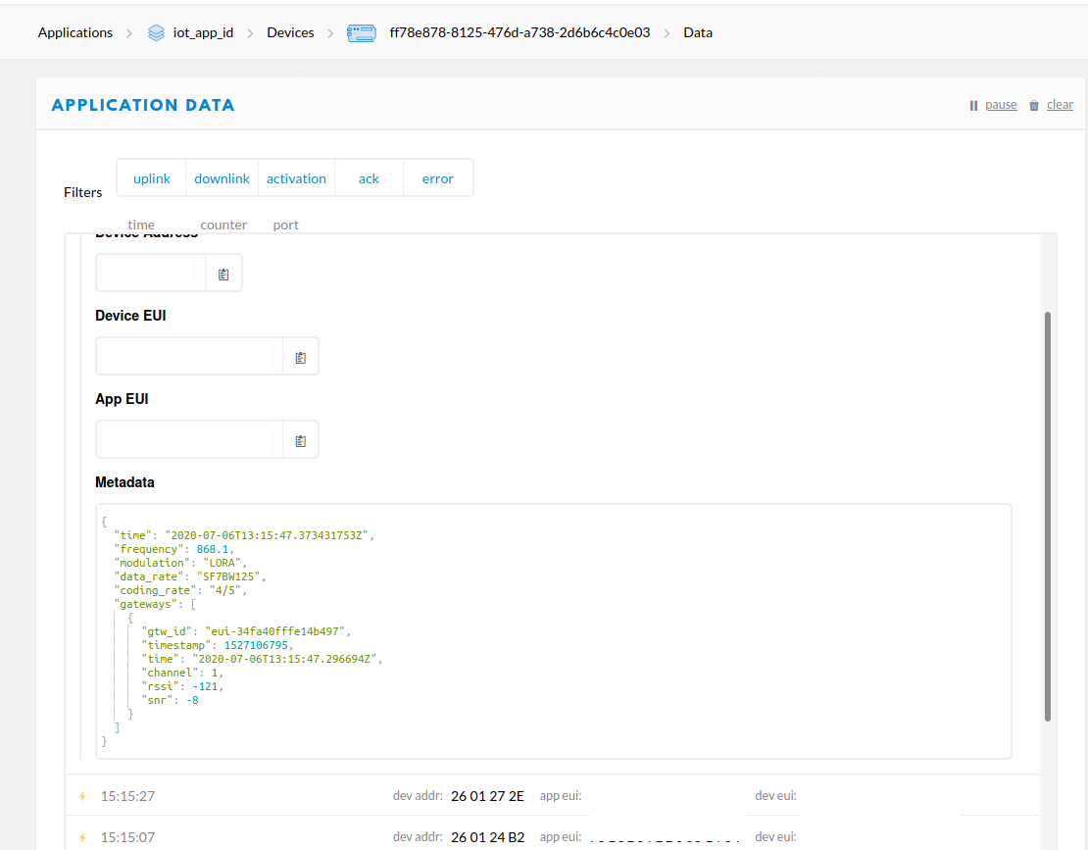The image size is (1088, 850).
Task: Expand the 15:15:27 uplink row
Action: (552, 796)
